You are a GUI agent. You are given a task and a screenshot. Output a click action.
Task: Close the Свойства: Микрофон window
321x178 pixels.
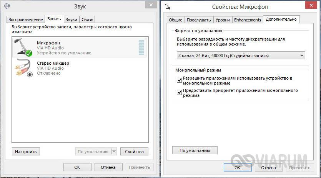(311, 4)
